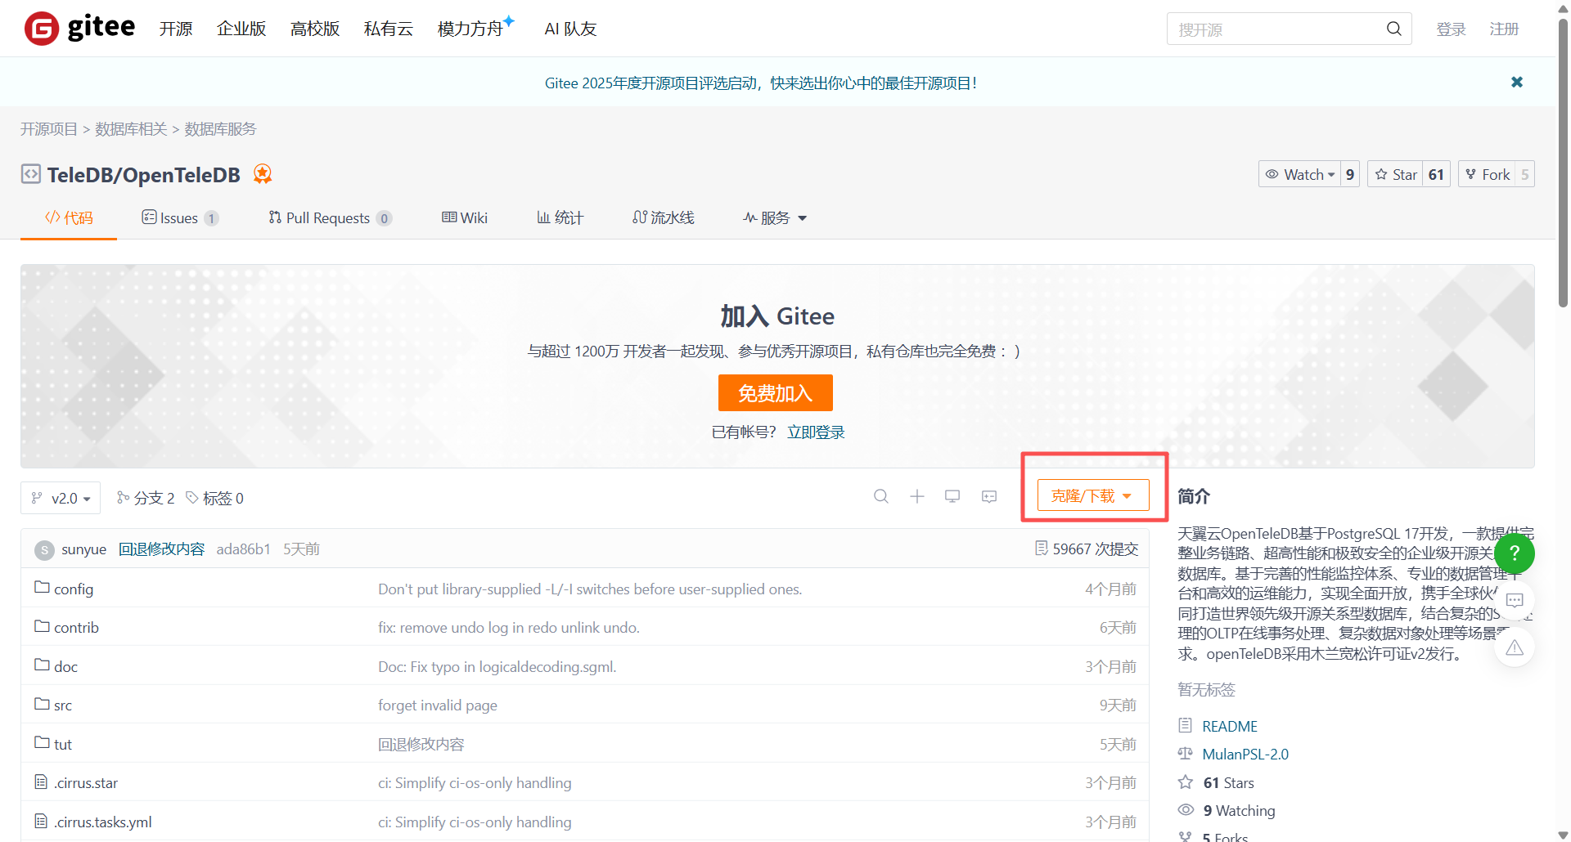Screen dimensions: 1571x842
Task: Expand the 克隆/下载 dropdown
Action: pos(1093,495)
